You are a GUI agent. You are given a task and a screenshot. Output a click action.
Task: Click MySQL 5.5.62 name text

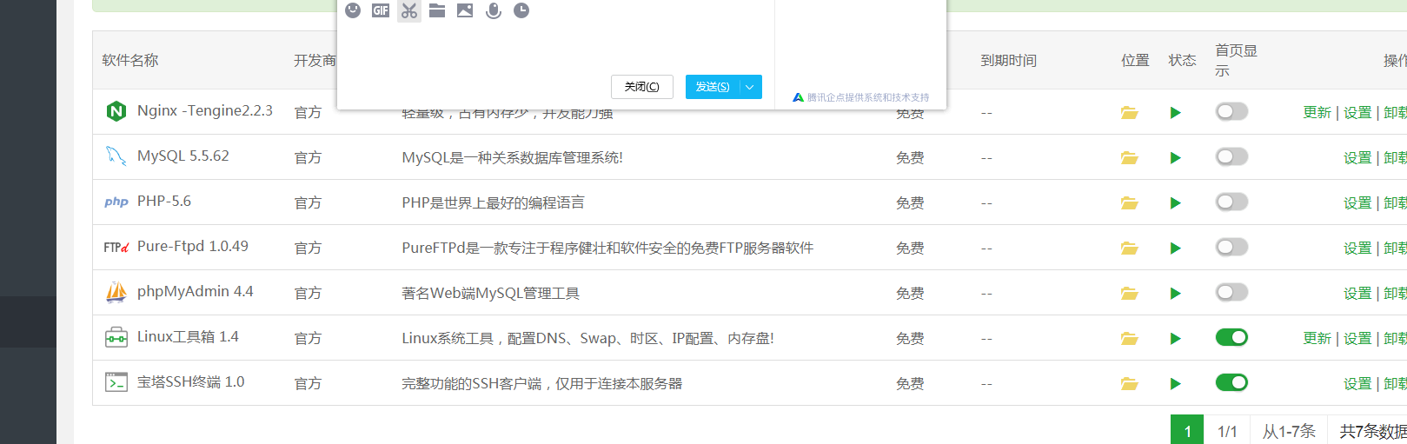(x=183, y=156)
